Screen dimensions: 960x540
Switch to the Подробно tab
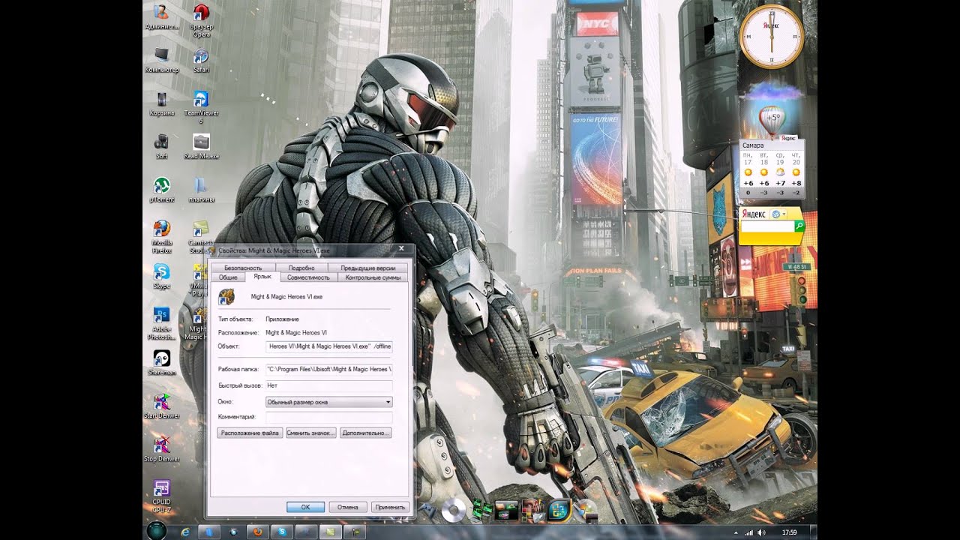pos(301,268)
